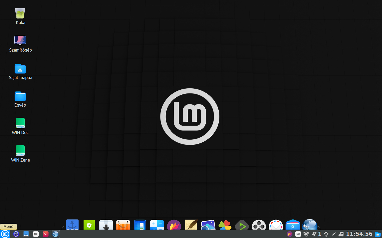Open the WIN Doc drive icon
382x238 pixels.
(20, 123)
